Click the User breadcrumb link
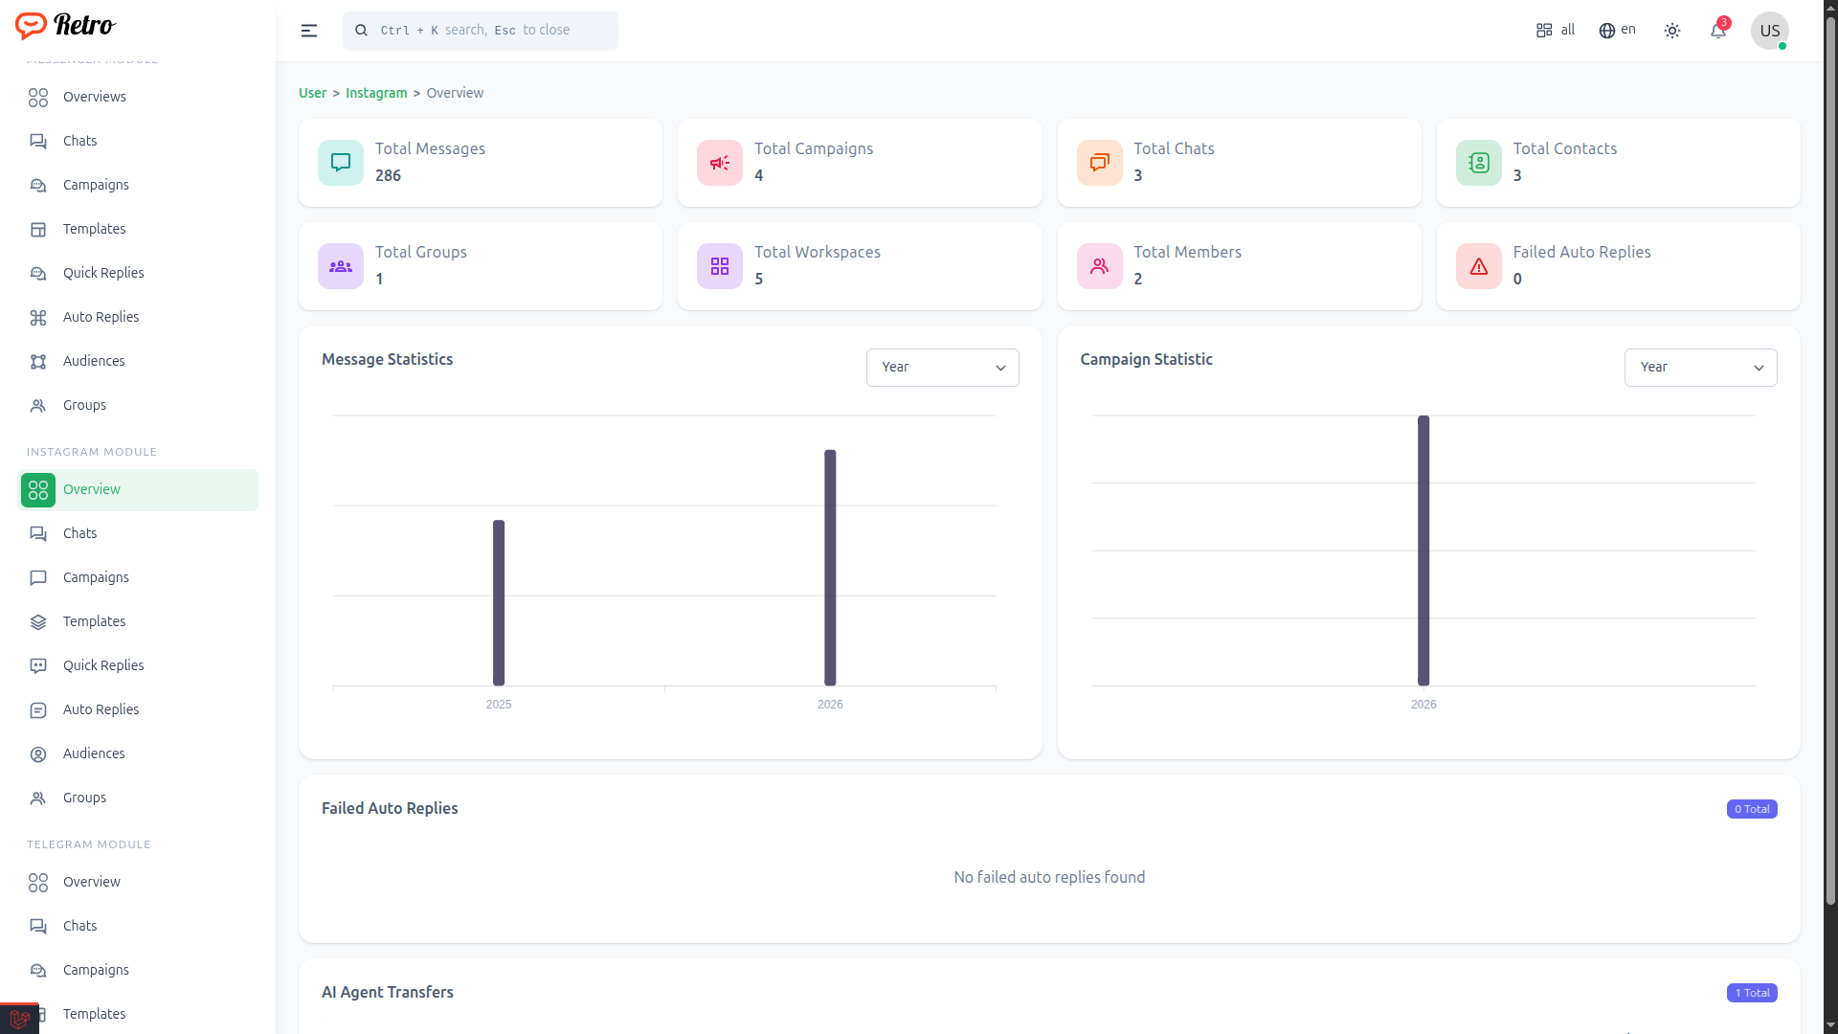This screenshot has width=1838, height=1034. pos(312,93)
